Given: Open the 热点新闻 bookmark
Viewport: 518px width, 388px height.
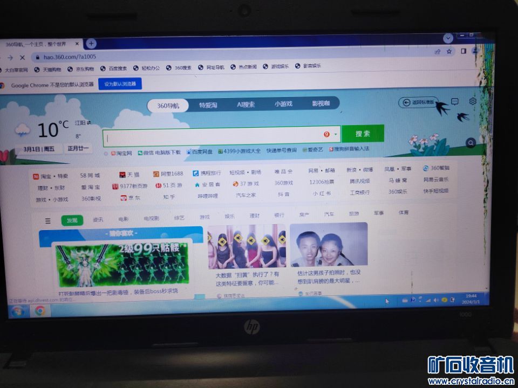Looking at the screenshot, I should coord(243,67).
